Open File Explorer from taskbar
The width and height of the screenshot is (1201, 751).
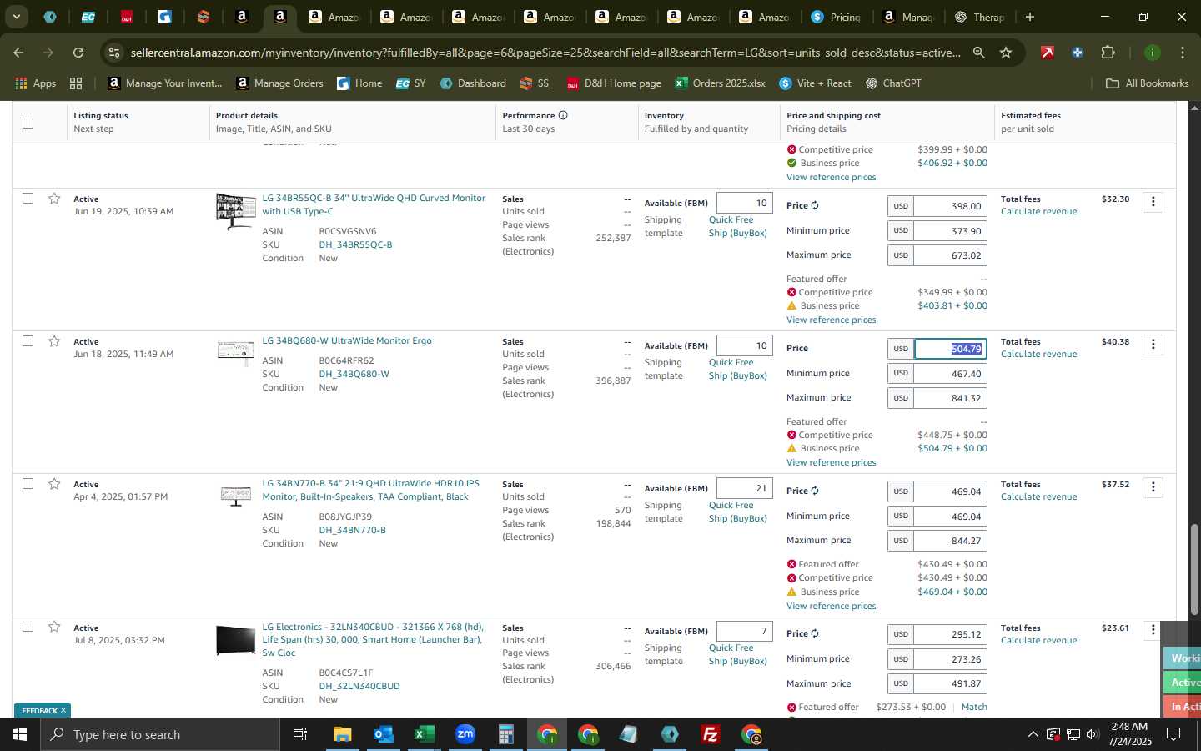343,734
